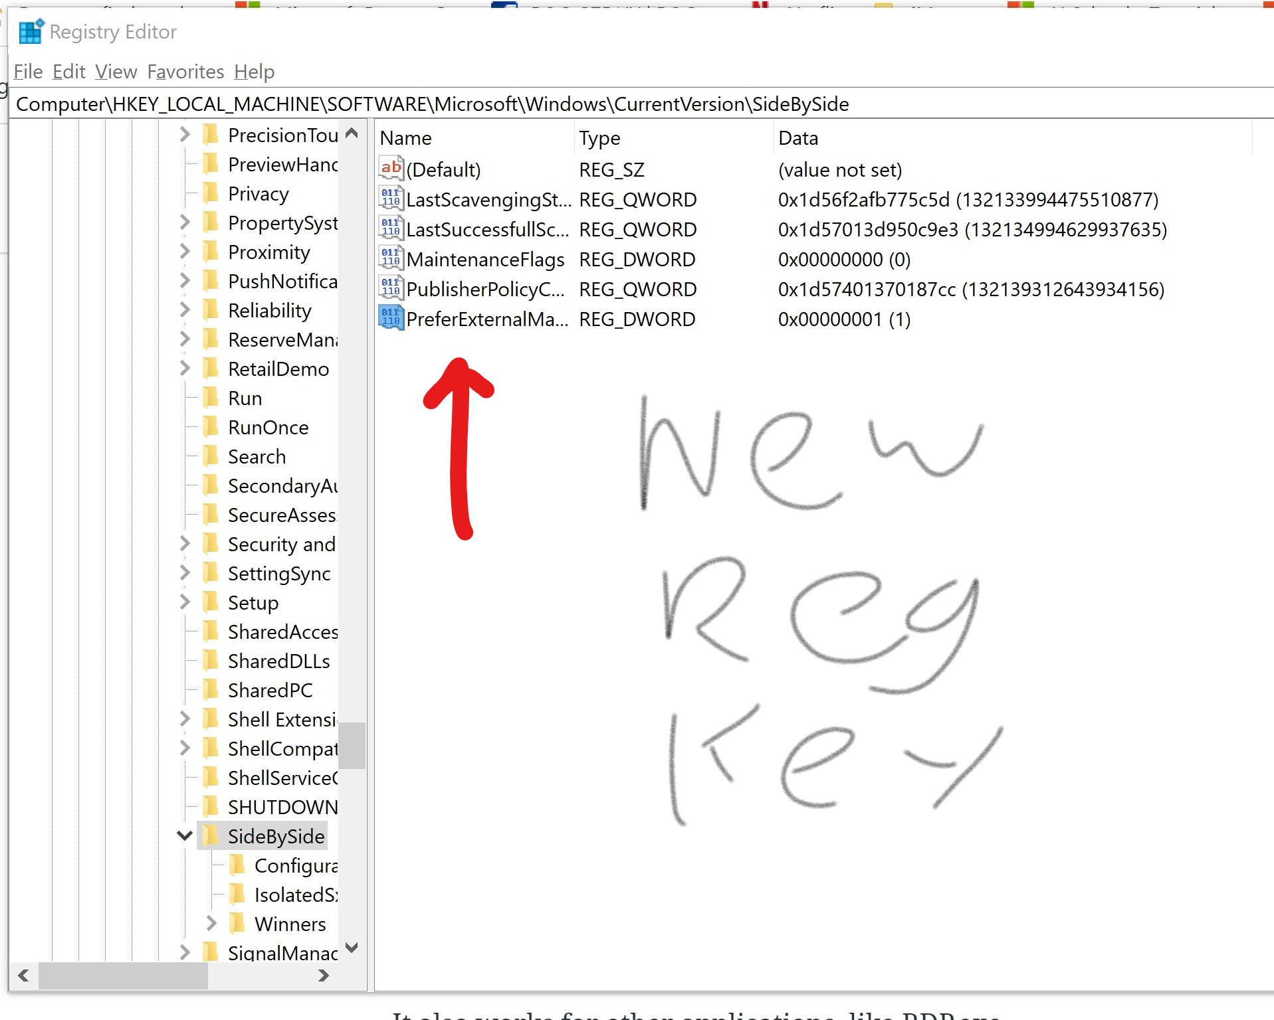The width and height of the screenshot is (1274, 1020).
Task: Select the ShellCompat tree item
Action: pyautogui.click(x=282, y=749)
